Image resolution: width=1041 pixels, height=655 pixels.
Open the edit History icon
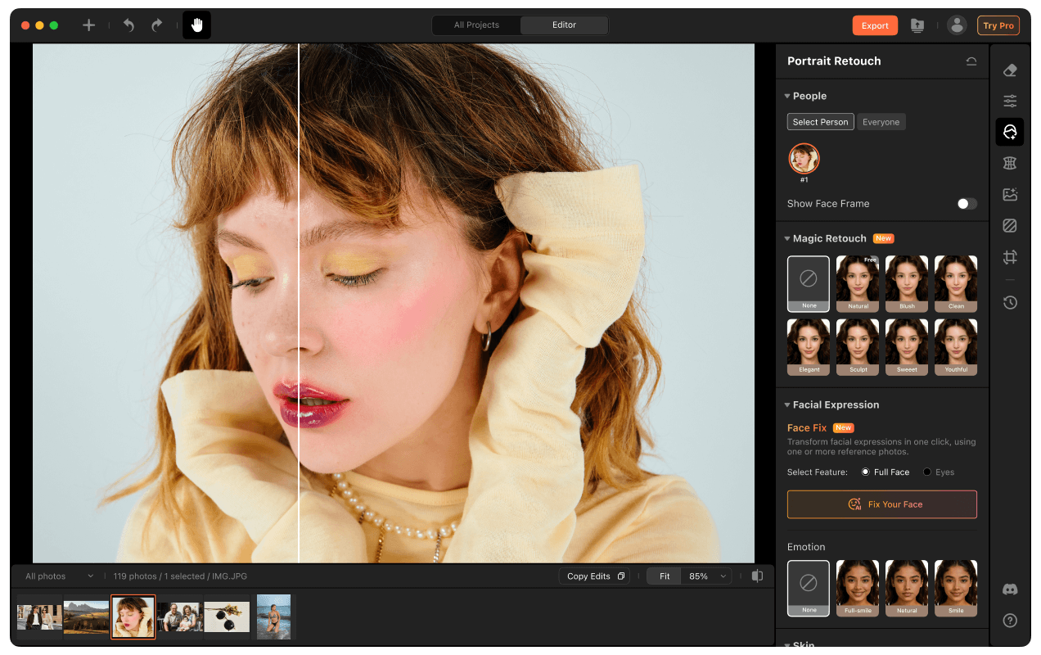1010,303
